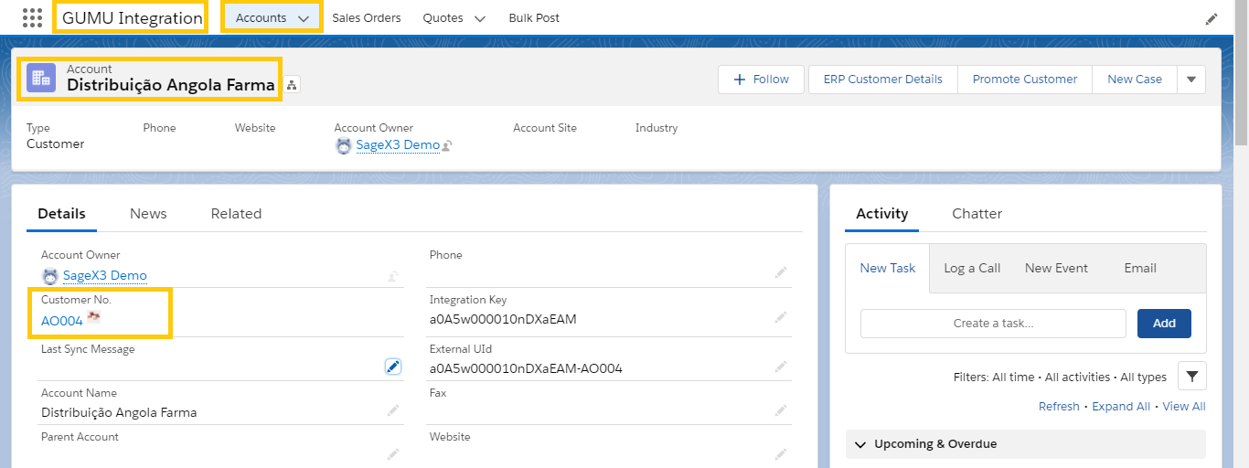1249x468 pixels.
Task: Click the Expand All link
Action: [x=1121, y=407]
